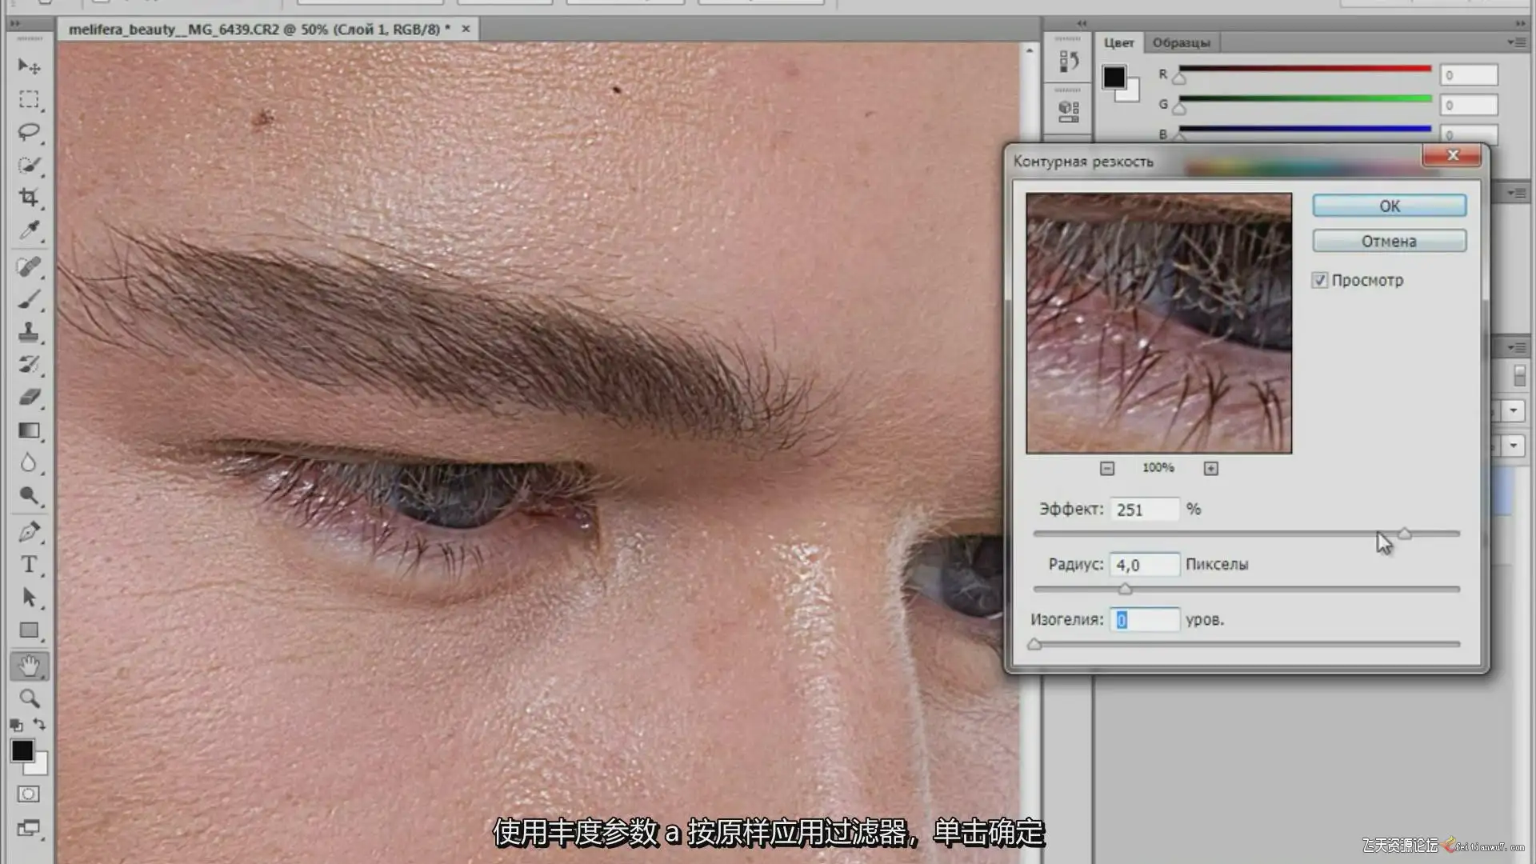1536x864 pixels.
Task: Zoom out the filter preview with minus
Action: click(x=1106, y=468)
